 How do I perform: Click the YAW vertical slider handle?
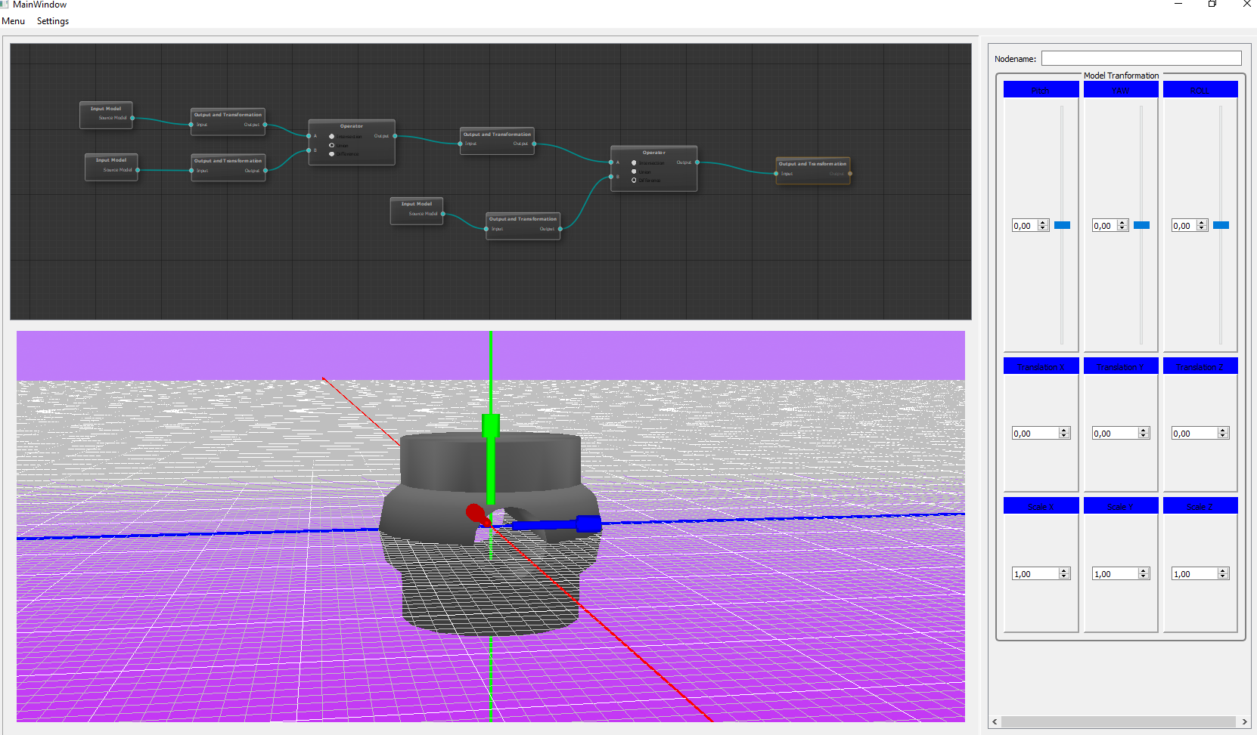click(x=1141, y=225)
